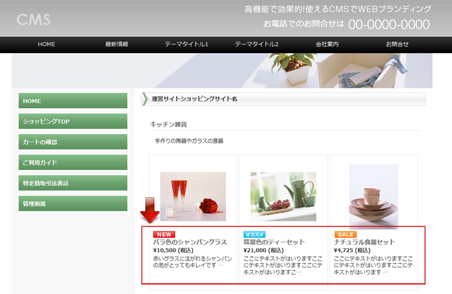Image resolution: width=452 pixels, height=294 pixels.
Task: Open お問合せ in navigation bar
Action: (x=397, y=44)
